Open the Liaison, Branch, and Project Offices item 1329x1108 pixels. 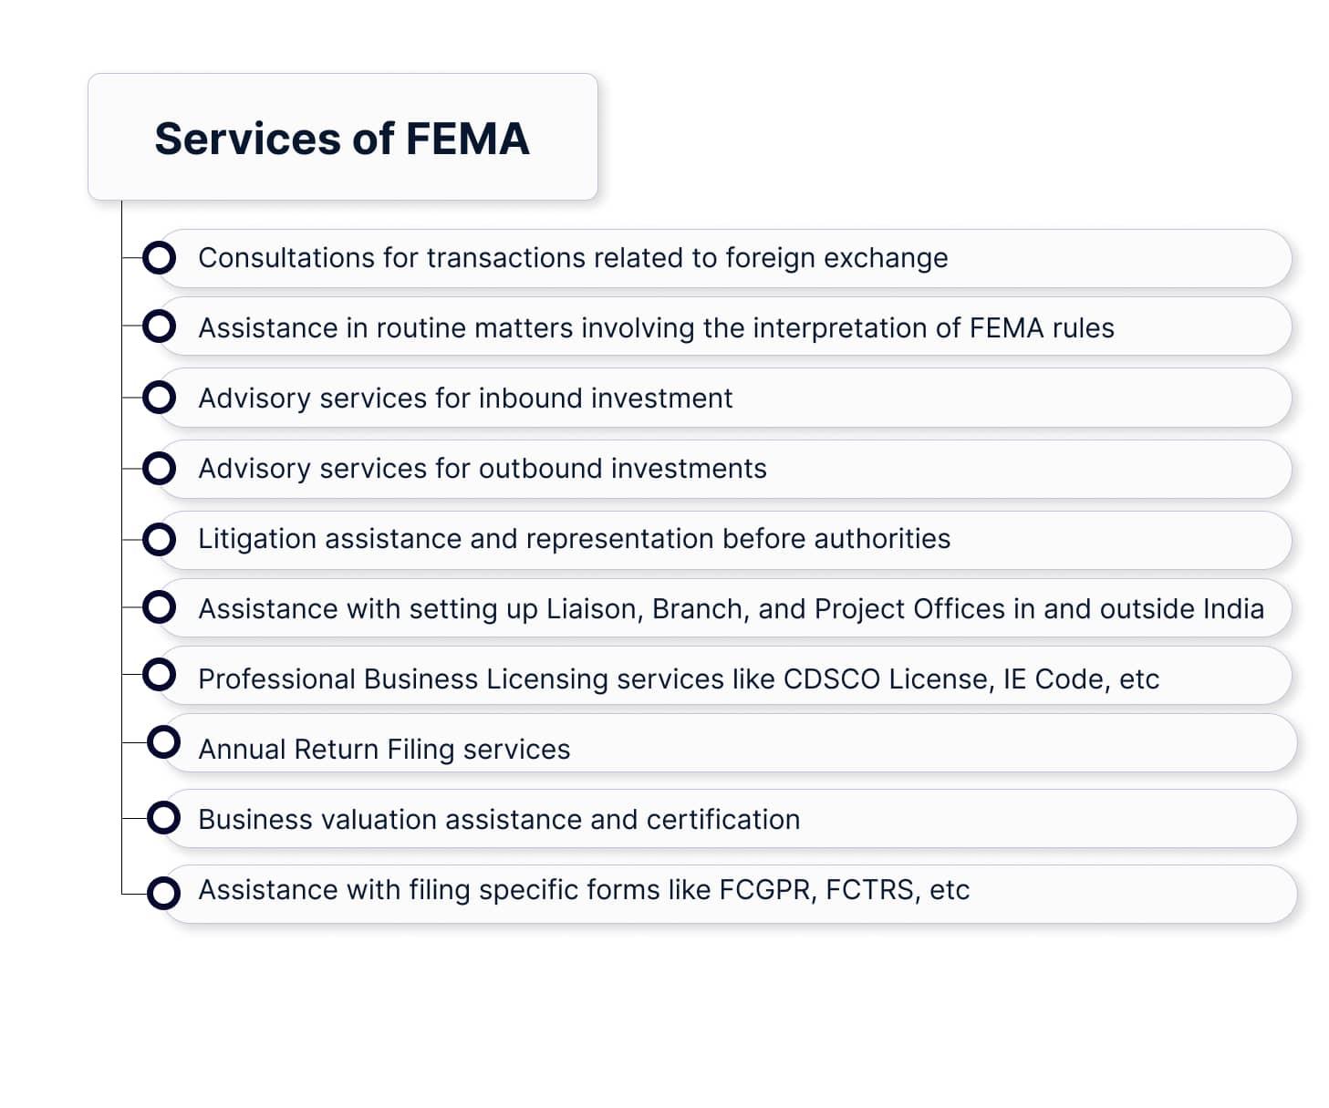pyautogui.click(x=731, y=609)
